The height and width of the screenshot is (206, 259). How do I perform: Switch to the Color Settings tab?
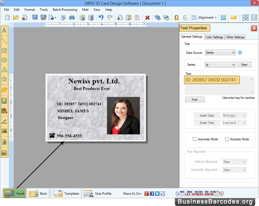pos(214,37)
